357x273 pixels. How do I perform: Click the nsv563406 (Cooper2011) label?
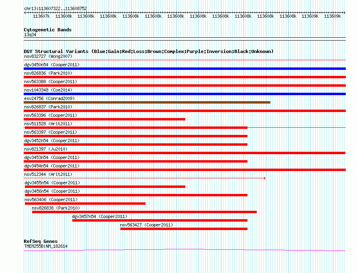[x=51, y=200]
